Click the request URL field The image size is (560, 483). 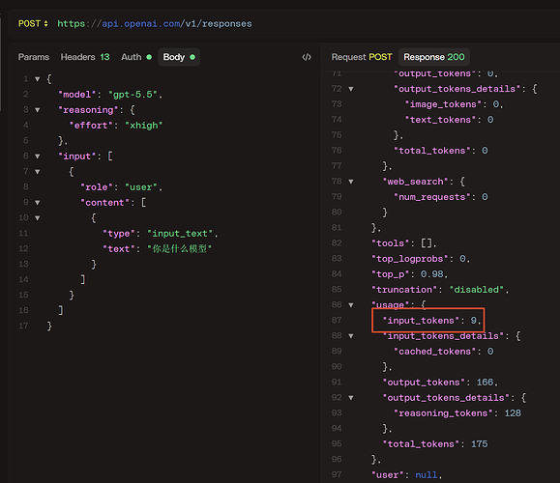pos(155,23)
